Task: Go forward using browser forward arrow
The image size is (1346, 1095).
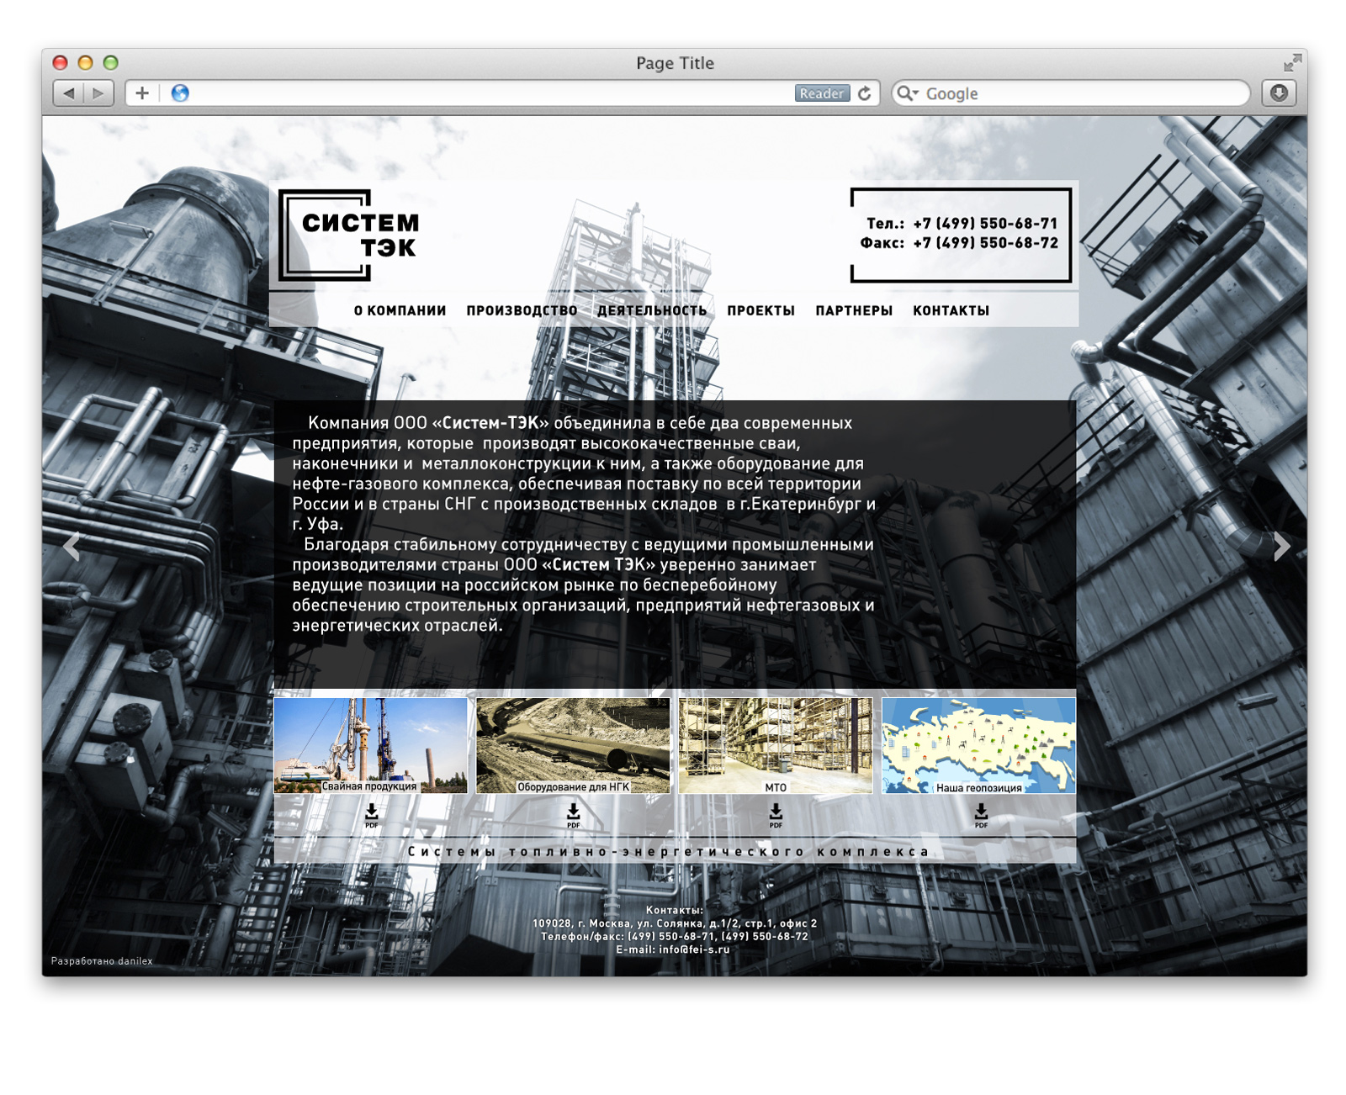Action: [x=99, y=93]
